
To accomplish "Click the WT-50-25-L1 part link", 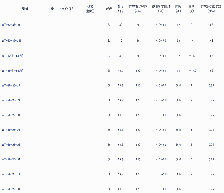I will coord(11,85).
